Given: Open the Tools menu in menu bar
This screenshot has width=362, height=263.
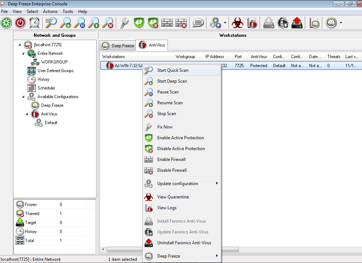Looking at the screenshot, I should [68, 12].
